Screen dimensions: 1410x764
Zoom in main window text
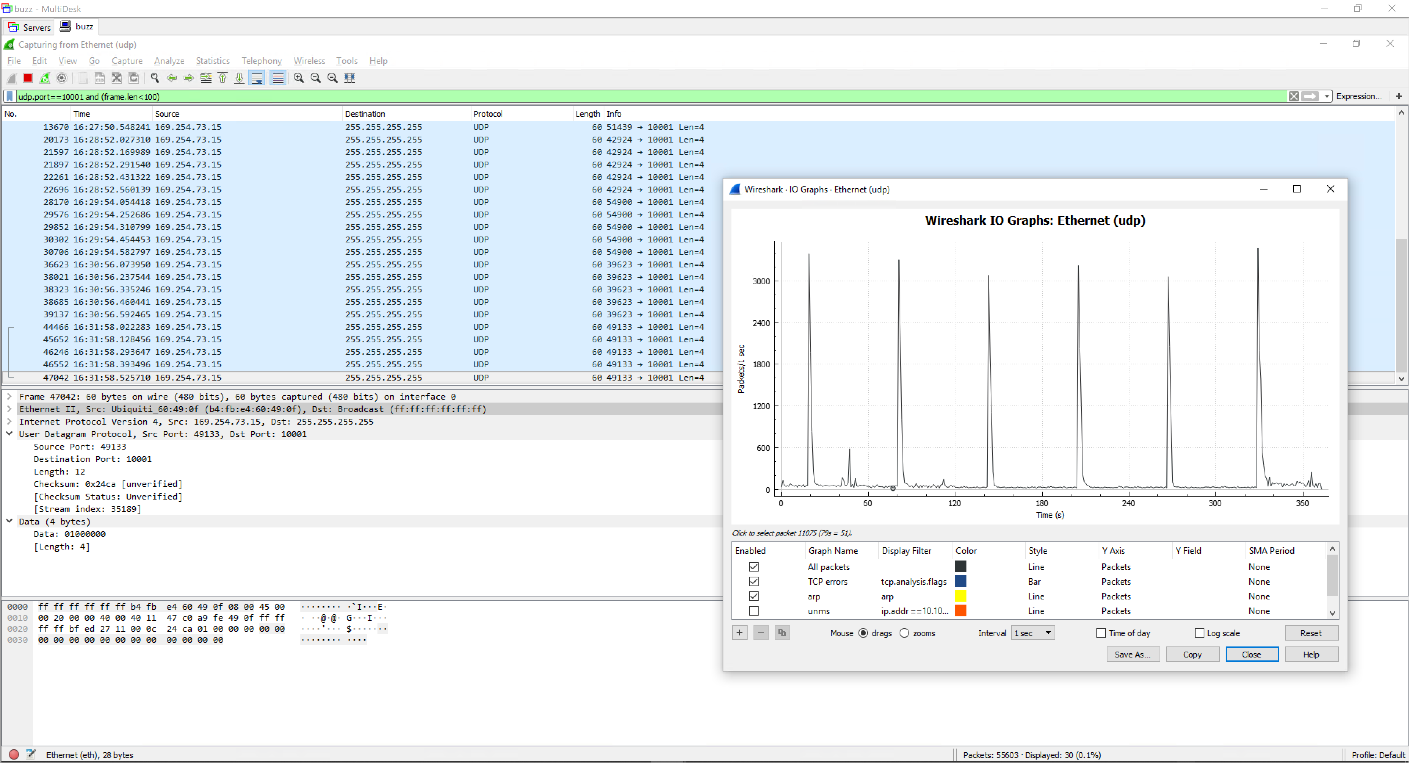299,78
